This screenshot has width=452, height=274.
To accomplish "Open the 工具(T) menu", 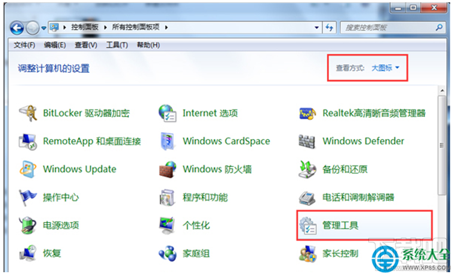I will point(117,45).
